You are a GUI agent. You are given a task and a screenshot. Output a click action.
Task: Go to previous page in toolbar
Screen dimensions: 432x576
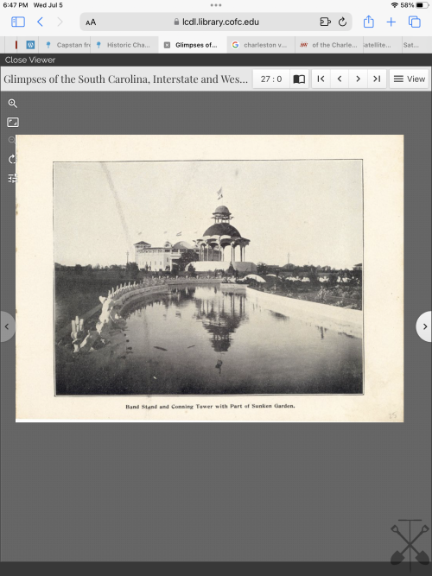click(x=340, y=79)
